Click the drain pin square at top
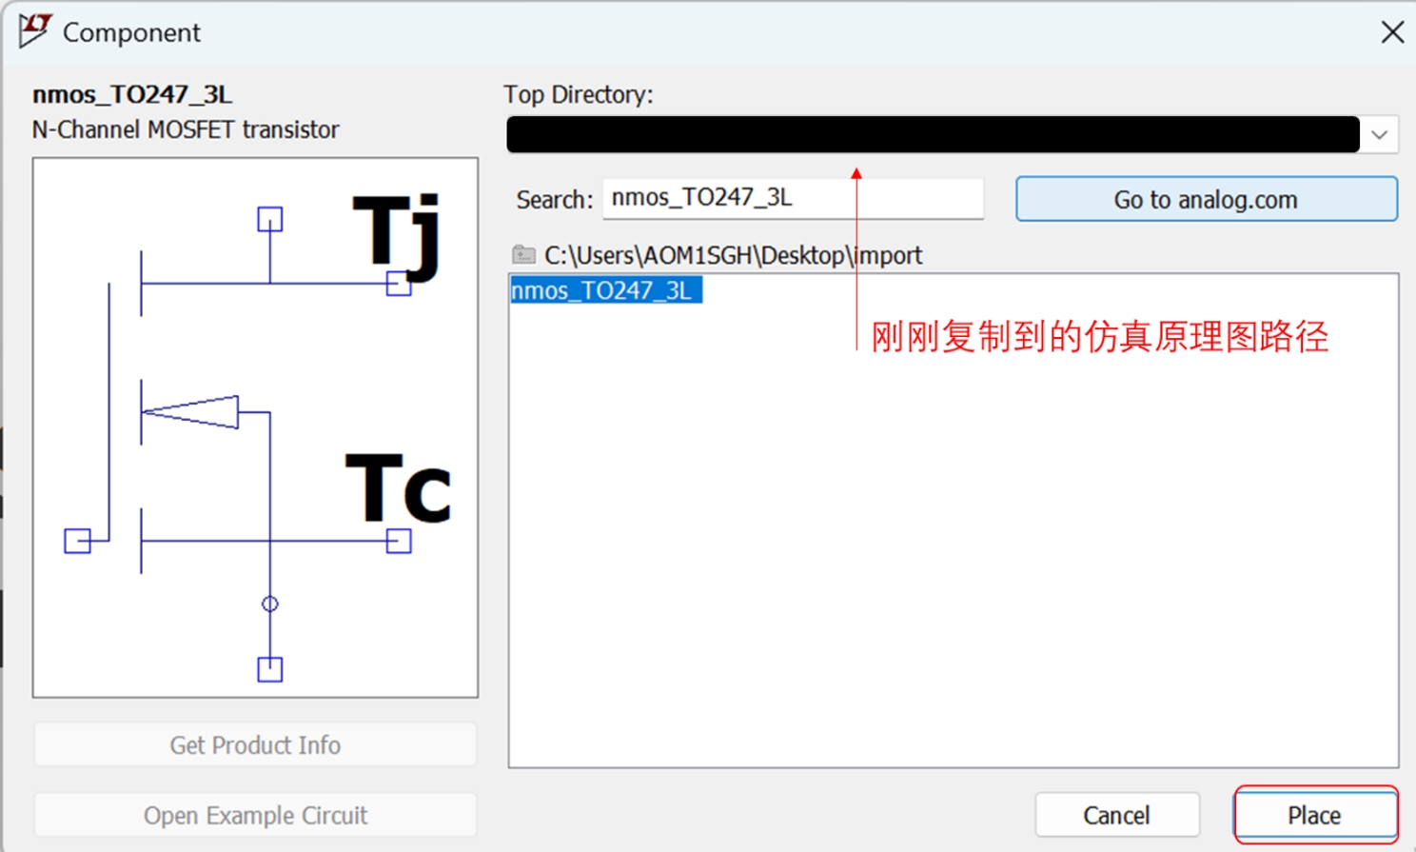Viewport: 1416px width, 852px height. point(270,220)
